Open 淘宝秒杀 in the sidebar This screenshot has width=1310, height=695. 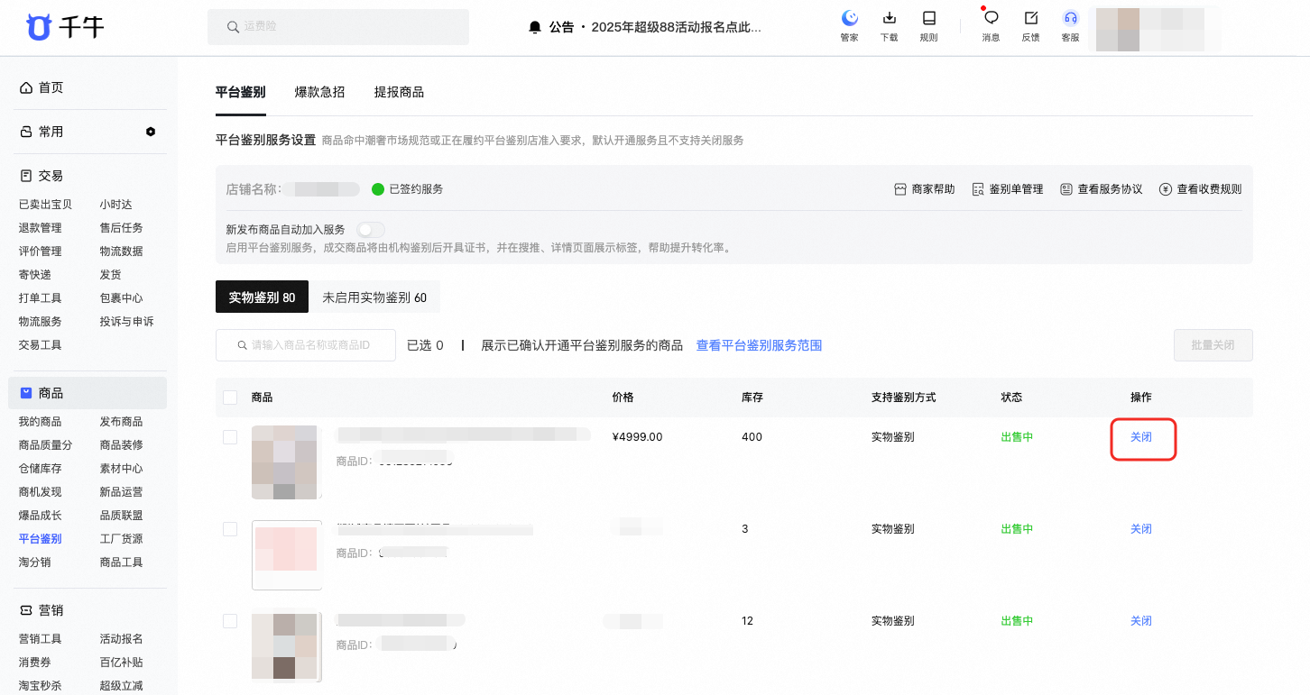click(x=40, y=686)
